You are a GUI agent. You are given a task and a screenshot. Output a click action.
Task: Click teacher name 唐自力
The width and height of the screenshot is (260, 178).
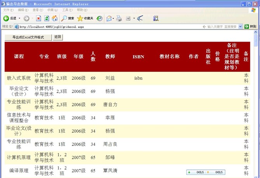110,105
